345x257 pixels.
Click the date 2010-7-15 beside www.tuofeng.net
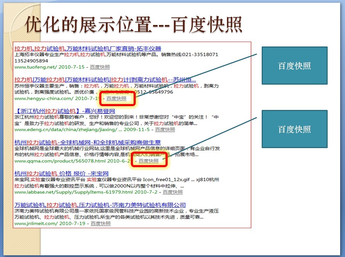pyautogui.click(x=71, y=67)
